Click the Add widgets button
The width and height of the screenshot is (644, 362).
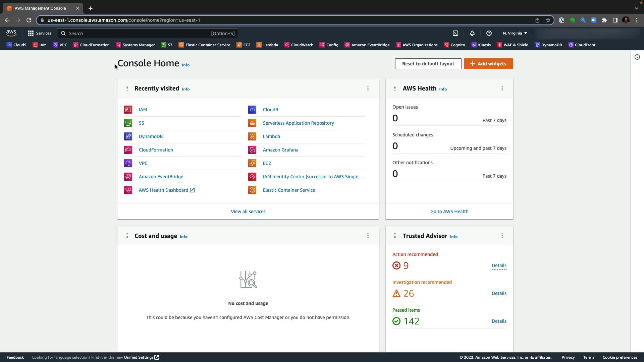point(488,64)
